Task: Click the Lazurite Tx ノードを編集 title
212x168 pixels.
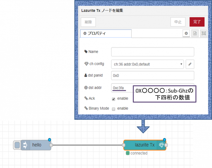Action: [102, 11]
